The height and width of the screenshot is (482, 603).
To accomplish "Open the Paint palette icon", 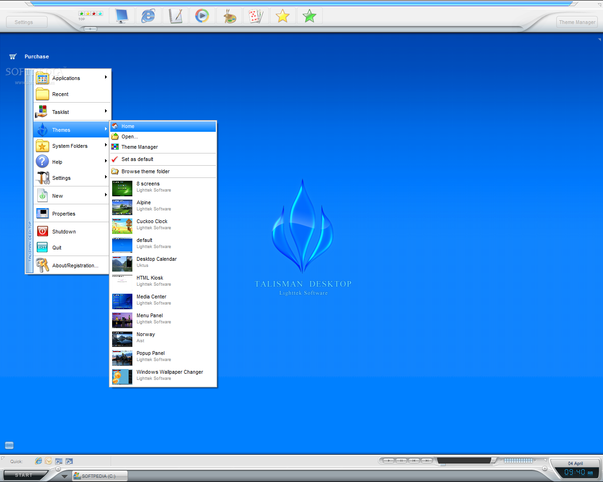I will (x=229, y=16).
